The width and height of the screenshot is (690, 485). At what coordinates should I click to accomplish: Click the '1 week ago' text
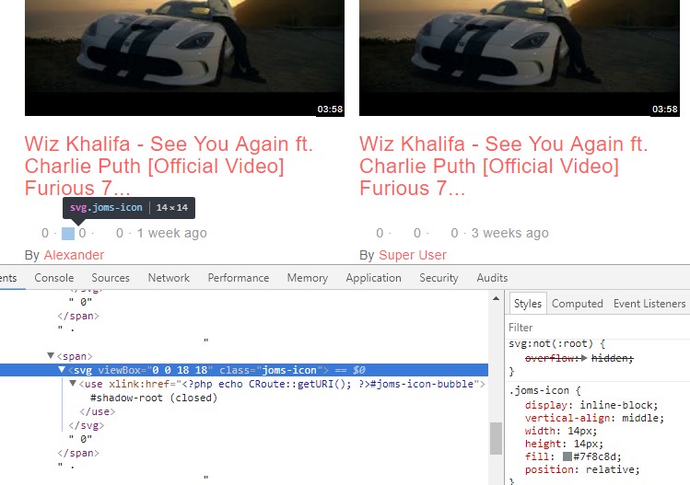(171, 233)
